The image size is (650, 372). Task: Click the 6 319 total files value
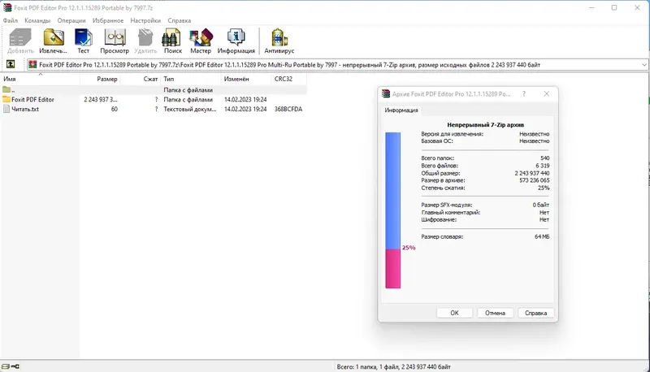click(x=542, y=166)
